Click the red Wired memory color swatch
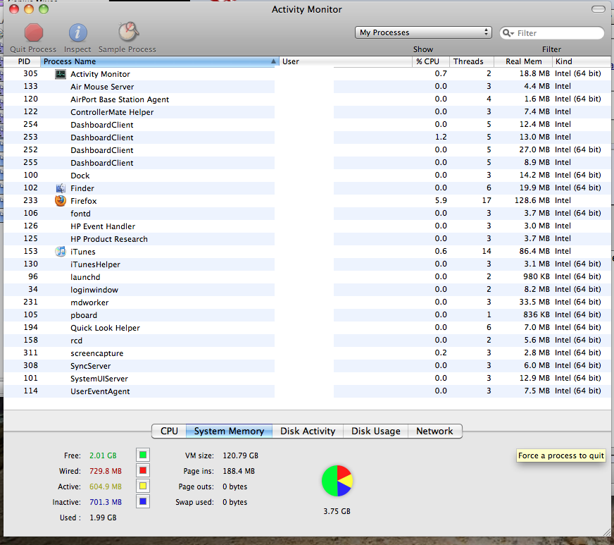The height and width of the screenshot is (545, 614). tap(143, 470)
